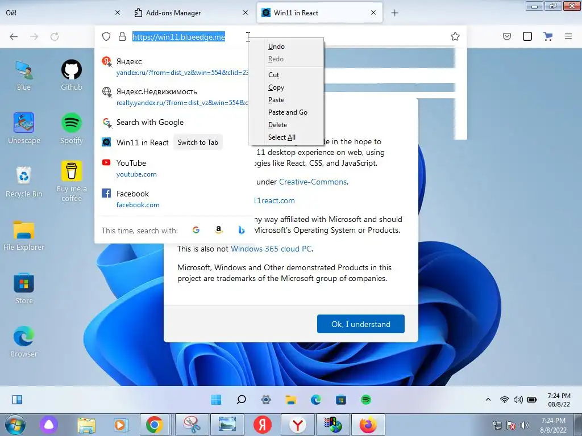This screenshot has height=436, width=582.
Task: Click the Firefox forward arrow
Action: pos(34,36)
